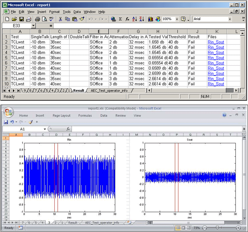The width and height of the screenshot is (248, 232).
Task: Expand the formula bar in new Excel
Action: coord(244,129)
